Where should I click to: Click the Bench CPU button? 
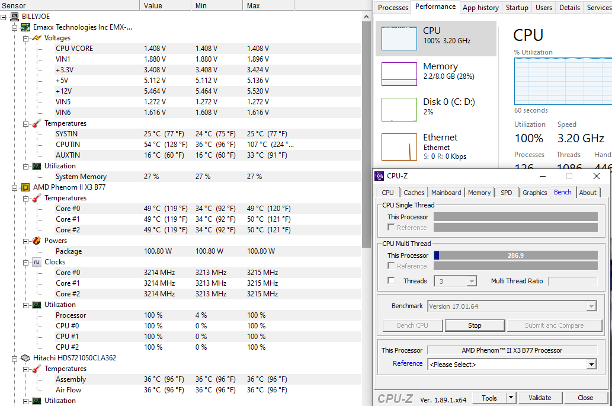tap(412, 325)
